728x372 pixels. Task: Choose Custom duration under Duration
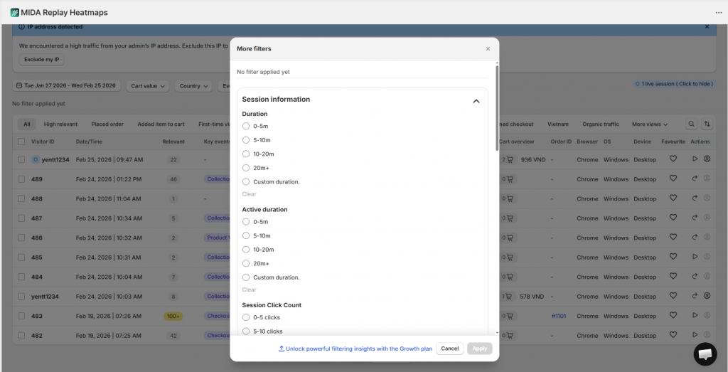[246, 181]
